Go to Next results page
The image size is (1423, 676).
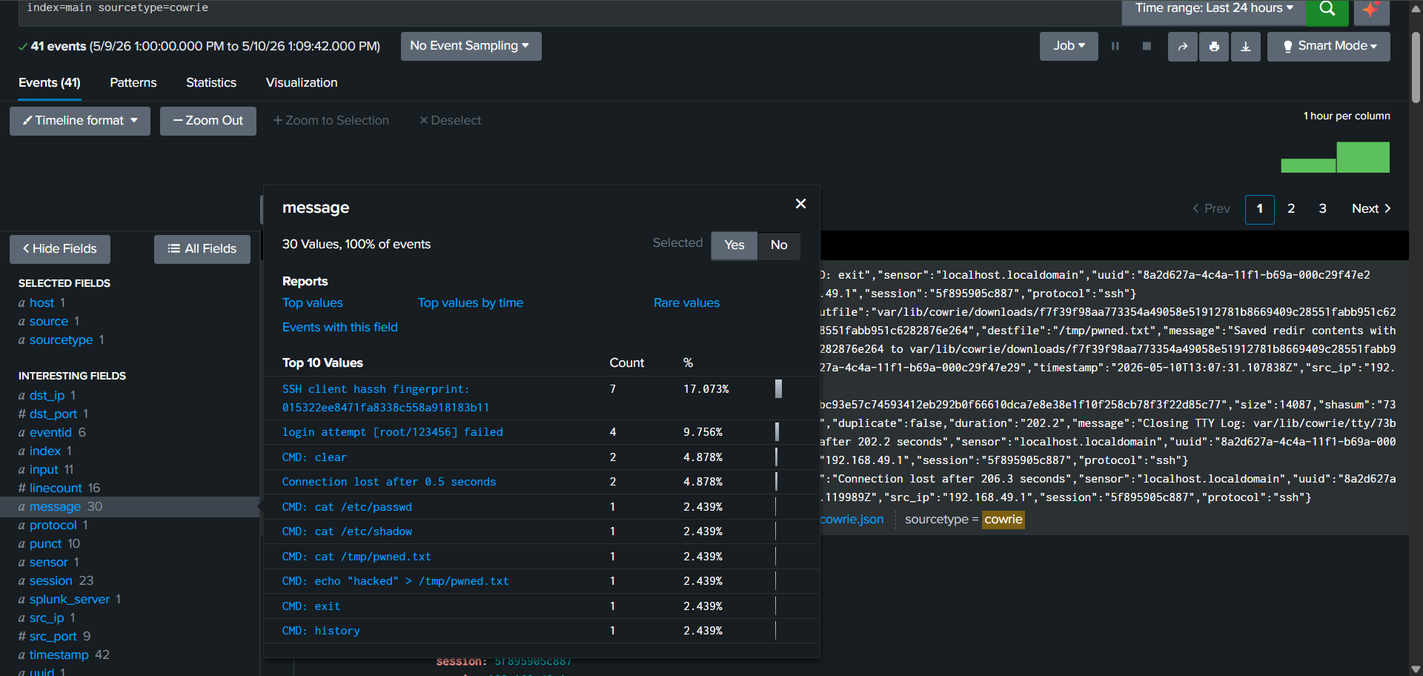click(x=1371, y=209)
